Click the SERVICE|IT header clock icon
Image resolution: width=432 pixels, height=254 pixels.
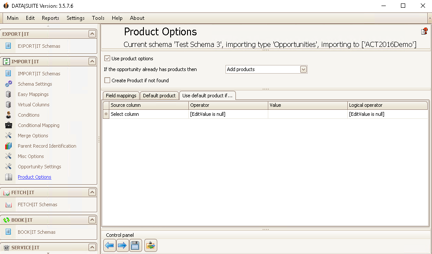click(x=6, y=248)
